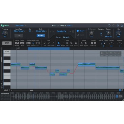Open the Input Type Alto-Tenor dropdown
The image size is (124, 124).
click(x=19, y=31)
